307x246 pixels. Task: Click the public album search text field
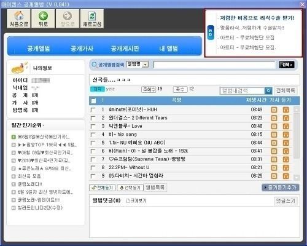214,65
